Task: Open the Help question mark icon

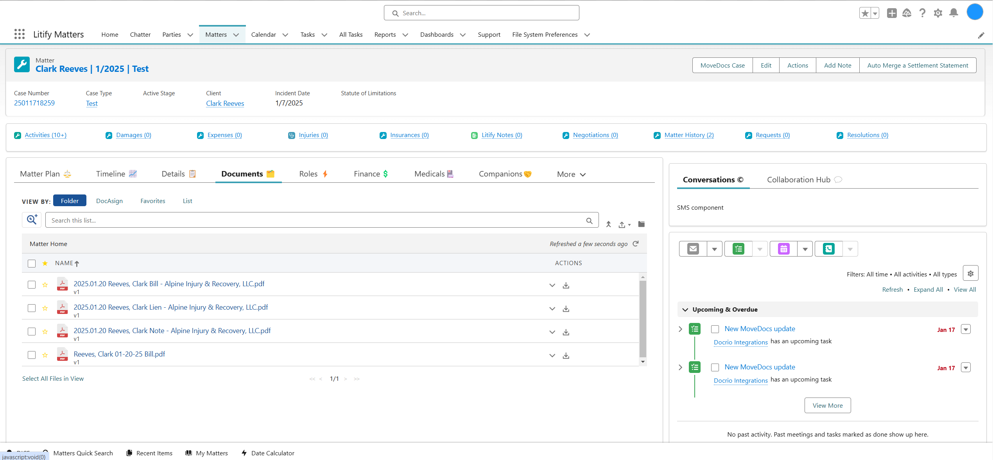Action: (x=922, y=13)
